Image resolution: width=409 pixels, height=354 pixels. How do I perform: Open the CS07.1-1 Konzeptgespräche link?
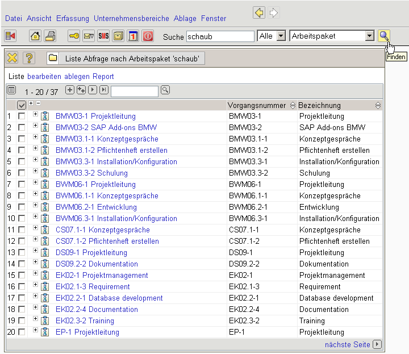click(x=102, y=230)
